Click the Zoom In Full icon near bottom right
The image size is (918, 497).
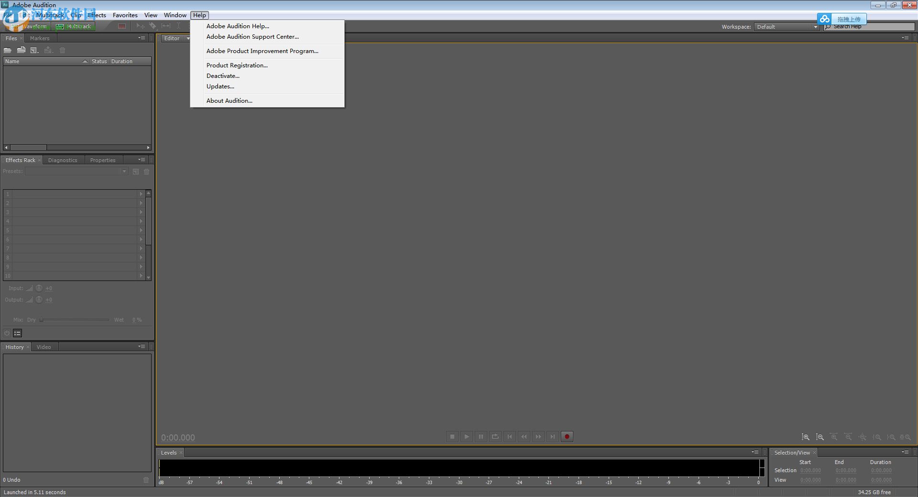834,437
